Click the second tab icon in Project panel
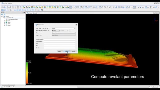The height and width of the screenshot is (90, 160). 4,14
